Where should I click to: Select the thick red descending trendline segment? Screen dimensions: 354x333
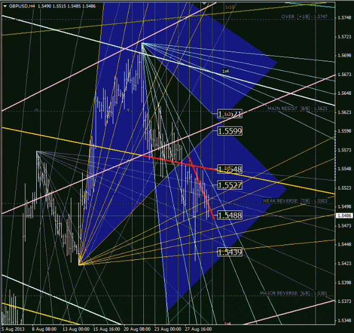pyautogui.click(x=202, y=188)
